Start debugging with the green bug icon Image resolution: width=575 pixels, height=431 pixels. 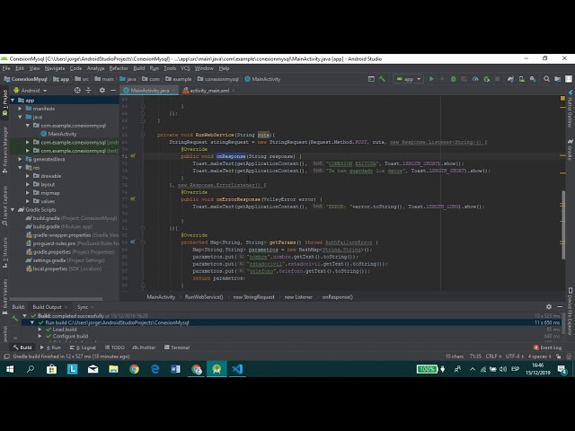(453, 79)
